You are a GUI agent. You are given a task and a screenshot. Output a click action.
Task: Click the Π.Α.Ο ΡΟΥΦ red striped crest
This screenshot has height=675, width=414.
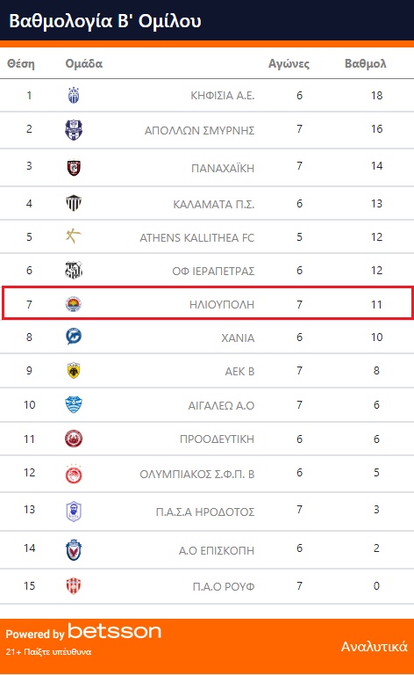pyautogui.click(x=74, y=586)
